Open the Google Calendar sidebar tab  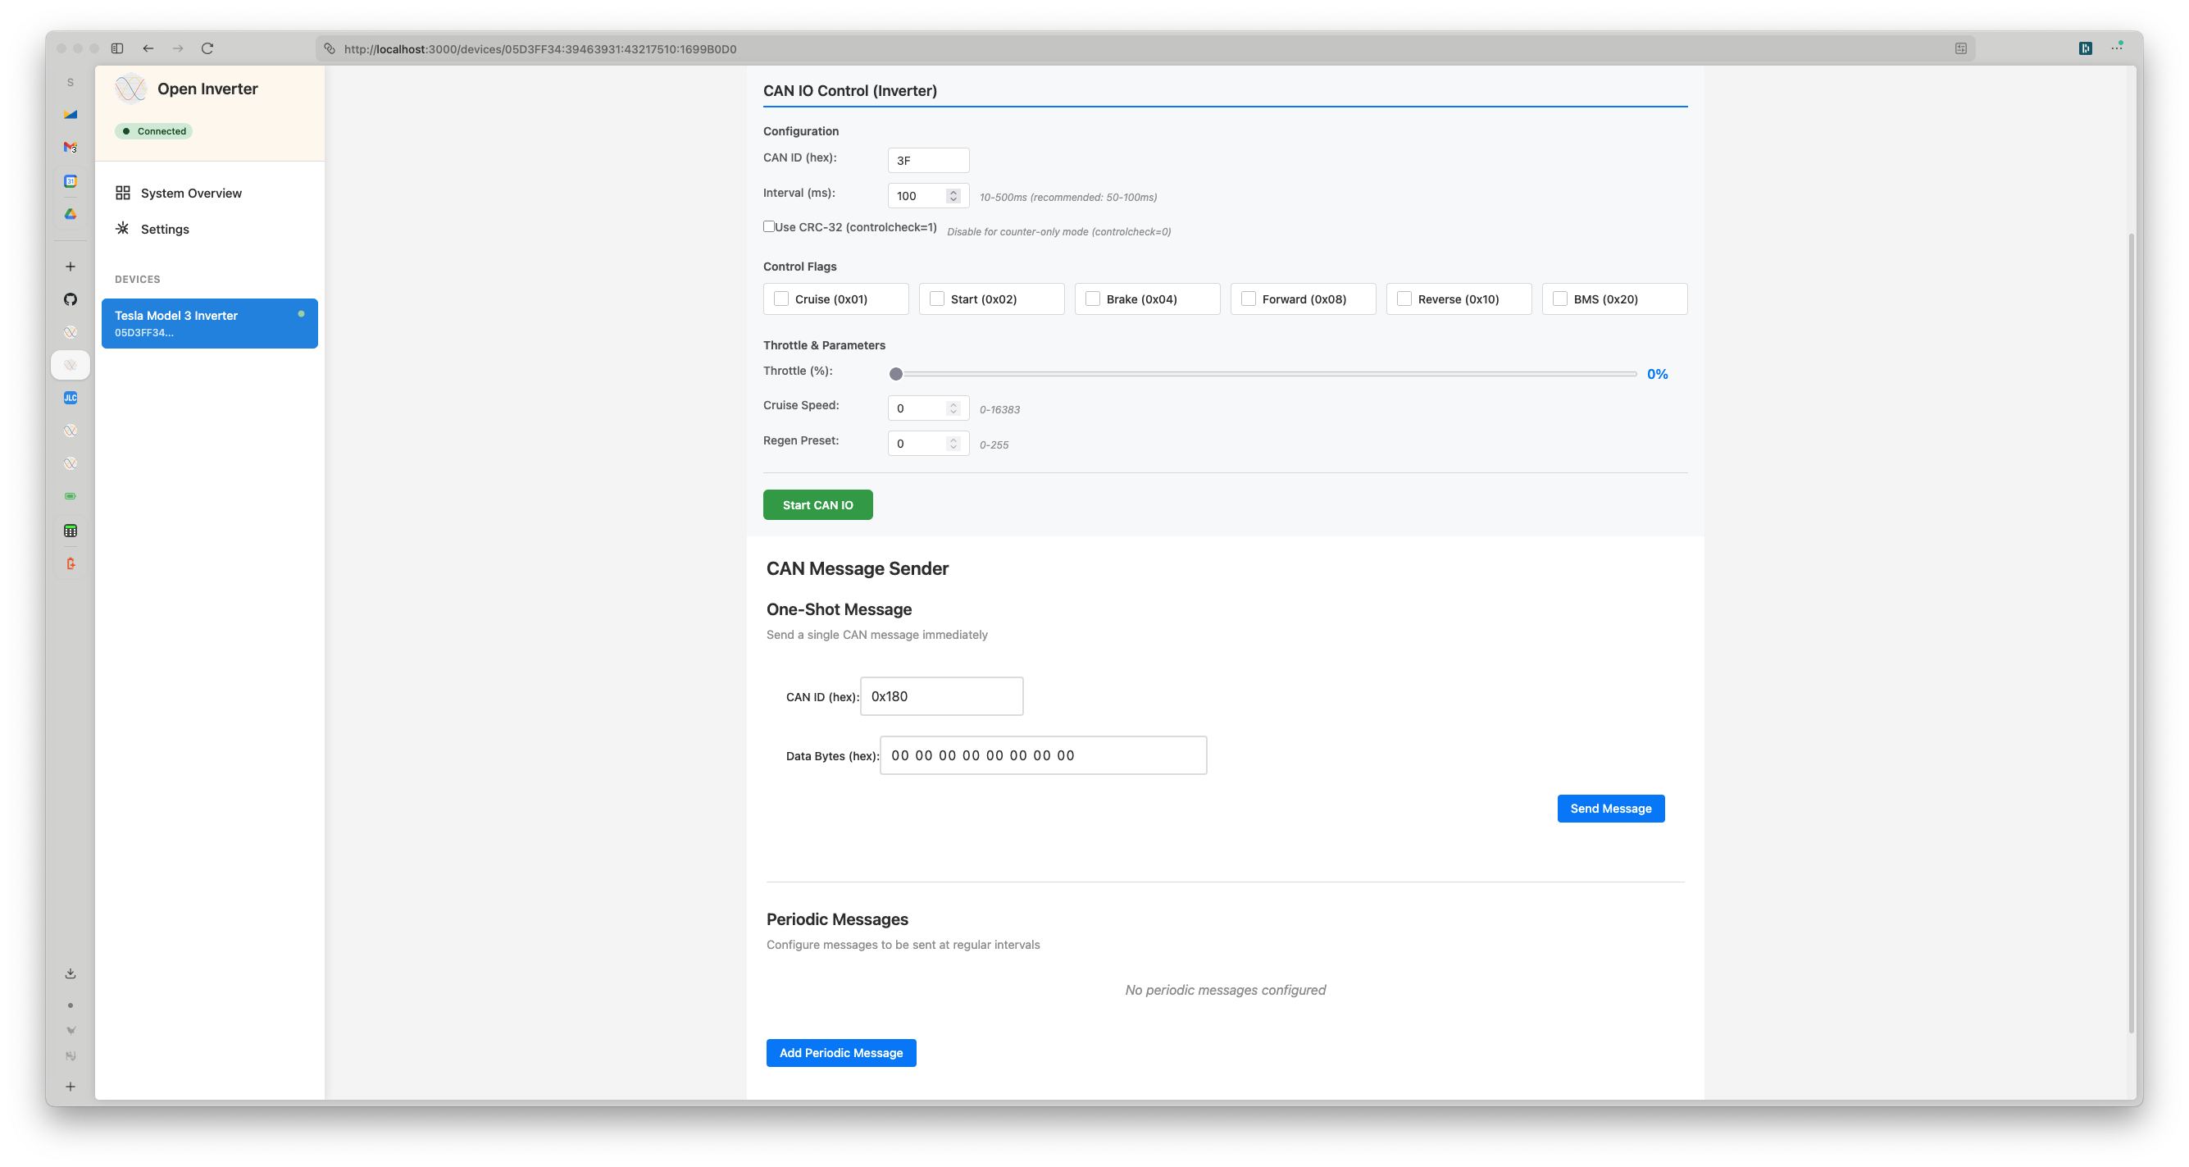[x=71, y=181]
